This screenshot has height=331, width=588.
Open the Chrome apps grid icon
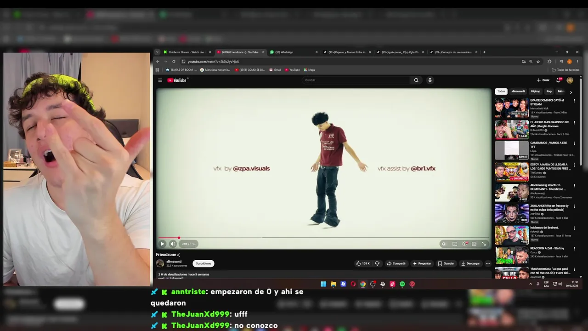[158, 70]
